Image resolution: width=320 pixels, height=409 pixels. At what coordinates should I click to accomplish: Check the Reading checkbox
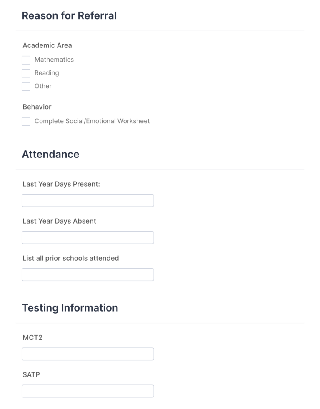26,73
